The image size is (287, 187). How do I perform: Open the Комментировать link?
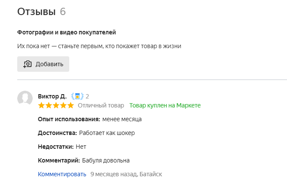coord(62,174)
